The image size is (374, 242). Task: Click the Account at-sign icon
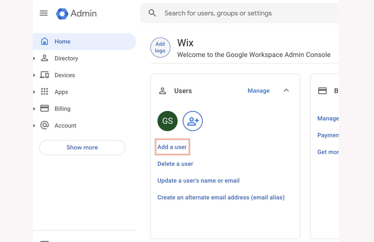tap(44, 125)
